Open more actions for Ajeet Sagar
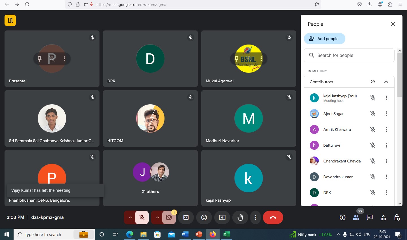This screenshot has height=240, width=407. (x=386, y=114)
